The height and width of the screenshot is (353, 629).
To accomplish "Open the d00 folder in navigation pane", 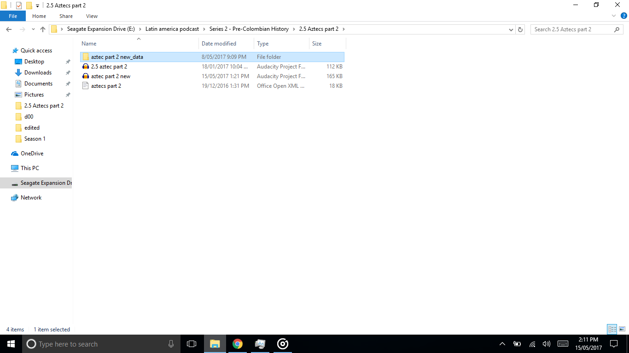I will tap(29, 117).
